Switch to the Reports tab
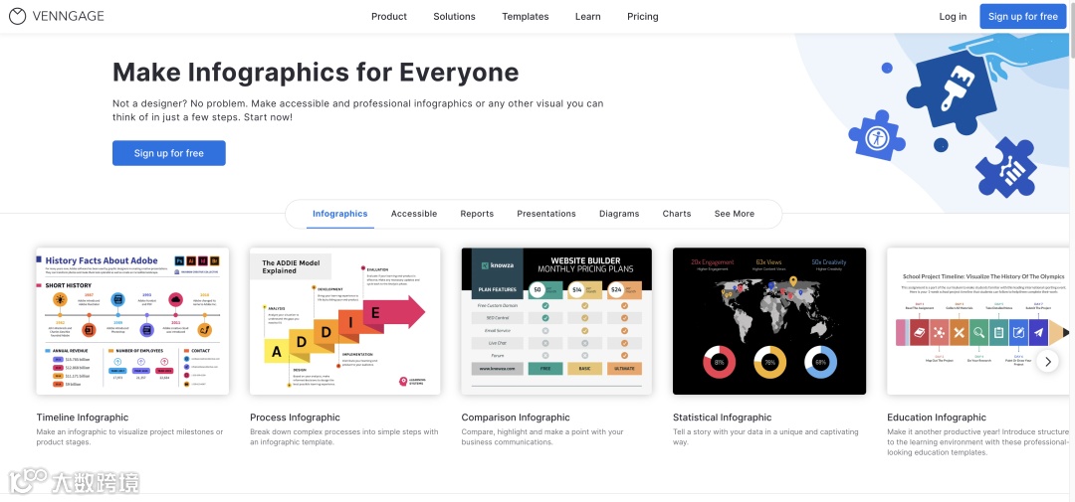 tap(477, 214)
